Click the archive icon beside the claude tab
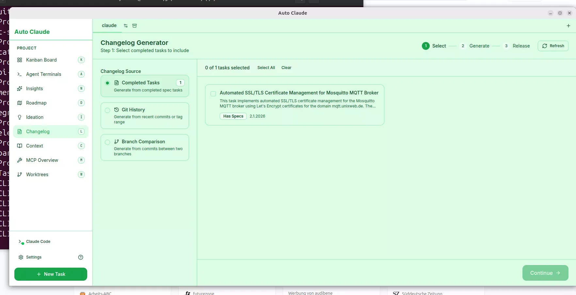Image resolution: width=576 pixels, height=295 pixels. [135, 26]
